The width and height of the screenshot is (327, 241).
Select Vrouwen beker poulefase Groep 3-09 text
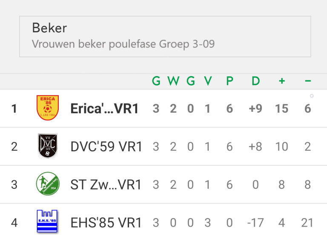[123, 44]
